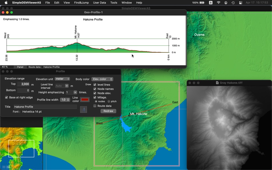The image size is (272, 170).
Task: Open the Help menu
Action: pos(139,3)
